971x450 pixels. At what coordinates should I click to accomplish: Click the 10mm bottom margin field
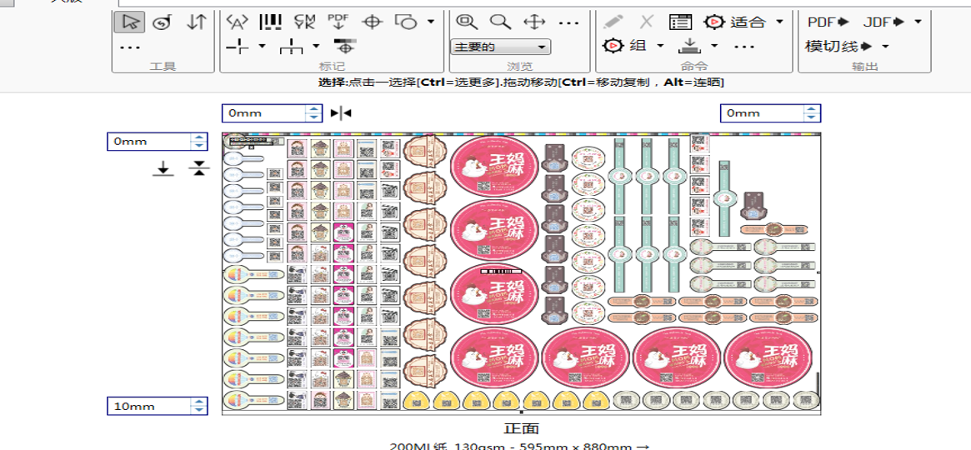(148, 407)
